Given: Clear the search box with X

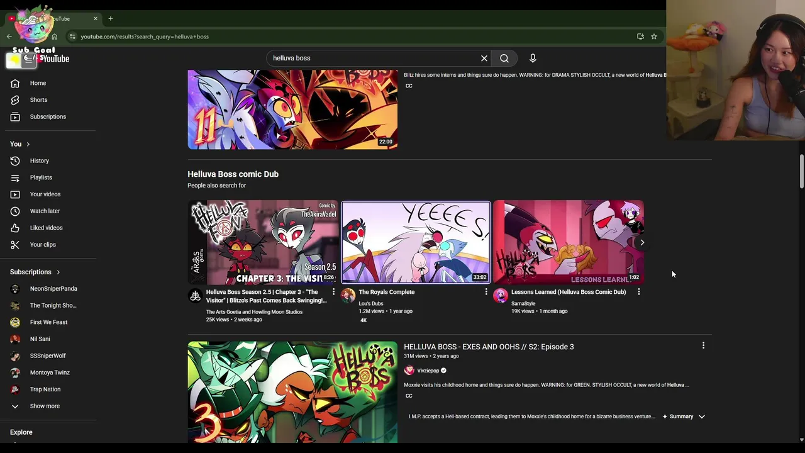Looking at the screenshot, I should pos(484,58).
